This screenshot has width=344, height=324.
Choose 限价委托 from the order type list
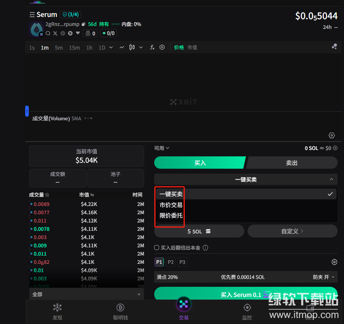[x=171, y=216]
